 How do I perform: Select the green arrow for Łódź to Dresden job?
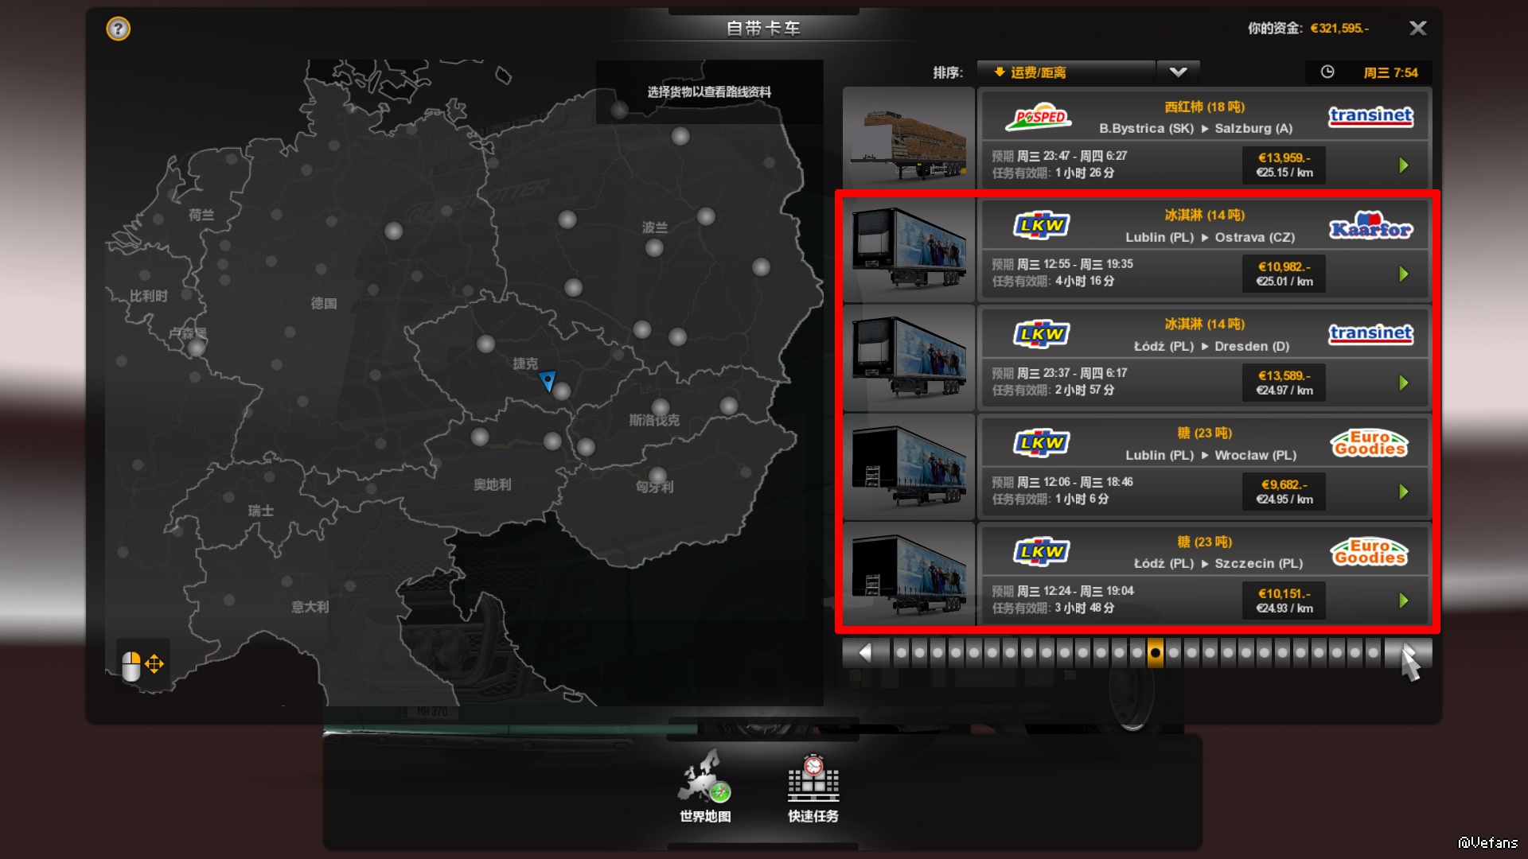[x=1404, y=383]
